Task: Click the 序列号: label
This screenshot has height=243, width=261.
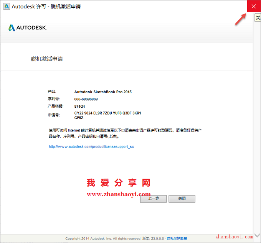Action: tap(54, 99)
